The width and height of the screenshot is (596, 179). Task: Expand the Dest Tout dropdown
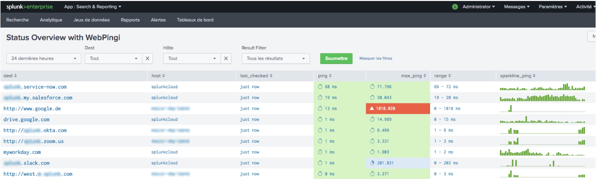113,58
